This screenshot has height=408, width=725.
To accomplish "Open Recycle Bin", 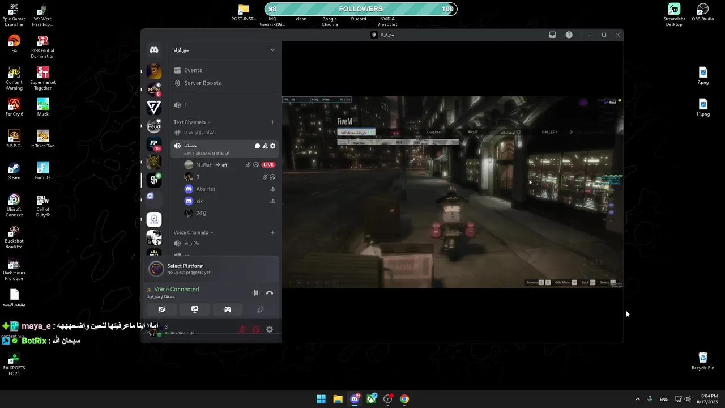I will [703, 362].
